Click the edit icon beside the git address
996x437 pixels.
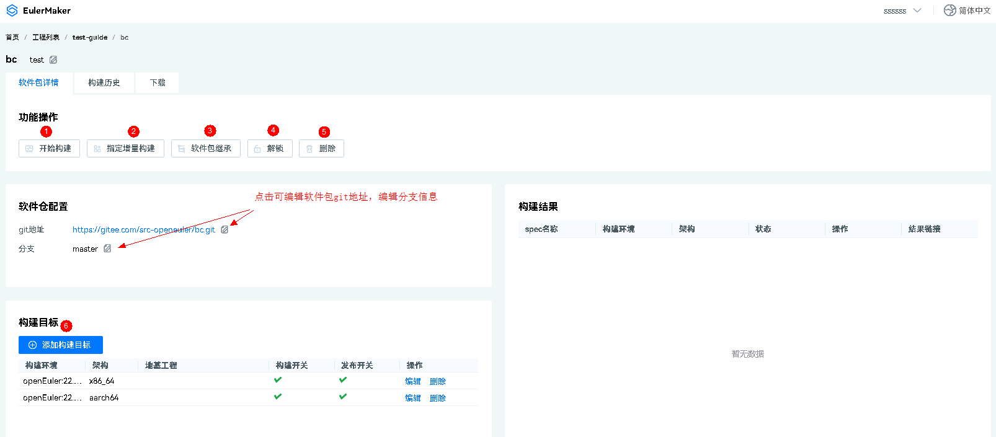[x=225, y=230]
